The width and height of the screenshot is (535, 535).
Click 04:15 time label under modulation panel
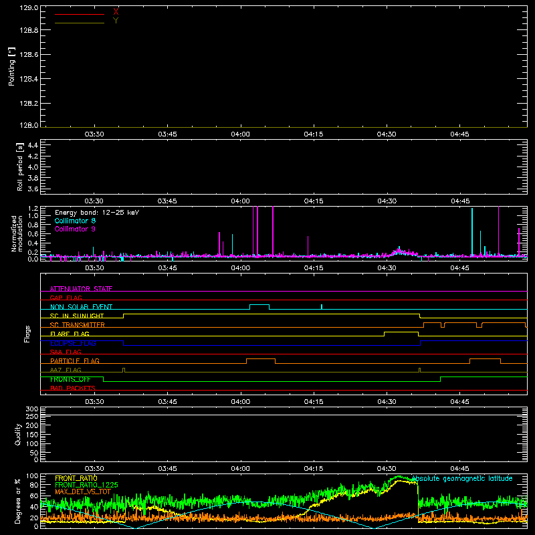click(x=314, y=268)
